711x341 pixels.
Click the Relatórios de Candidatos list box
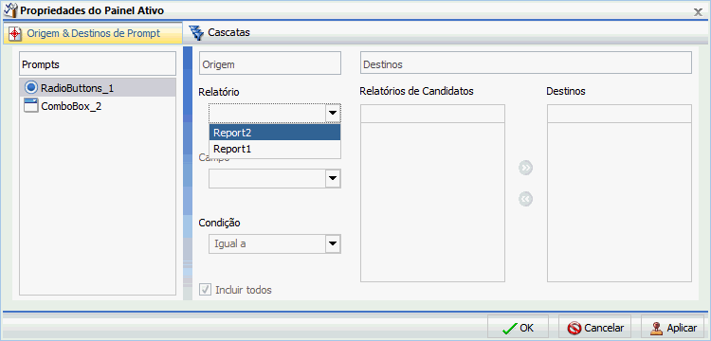click(432, 193)
